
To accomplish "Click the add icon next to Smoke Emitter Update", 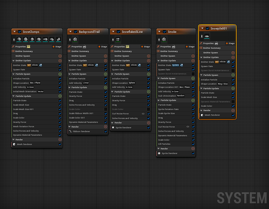I will 193,61.
